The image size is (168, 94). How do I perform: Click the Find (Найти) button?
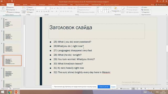coord(144,7)
